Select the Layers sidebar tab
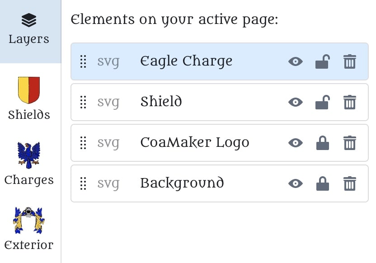Image resolution: width=376 pixels, height=263 pixels. coord(29,30)
